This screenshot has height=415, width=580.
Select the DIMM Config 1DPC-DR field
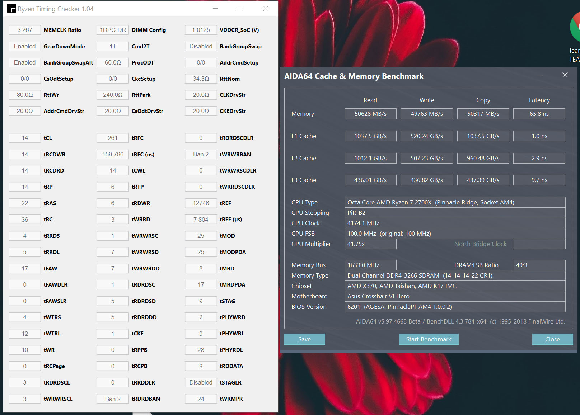pyautogui.click(x=113, y=30)
